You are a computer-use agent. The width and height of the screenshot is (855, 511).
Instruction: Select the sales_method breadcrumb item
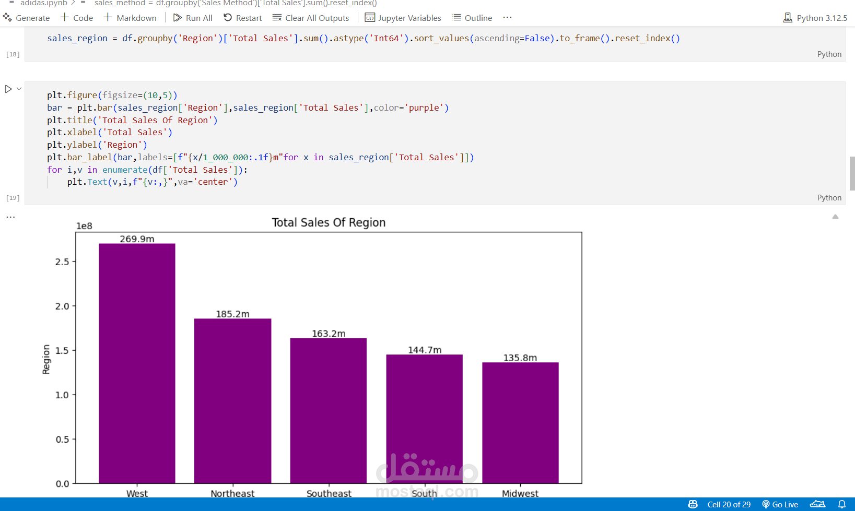click(x=236, y=3)
